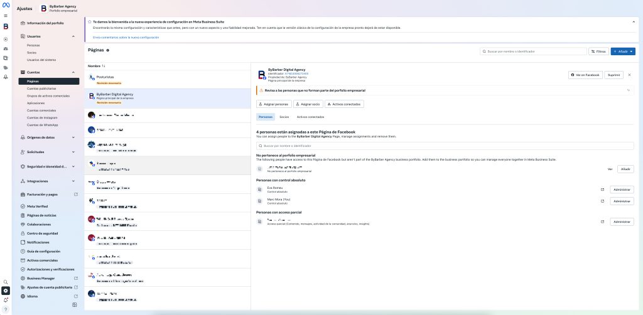Click the settings gear in left rail

click(6, 291)
